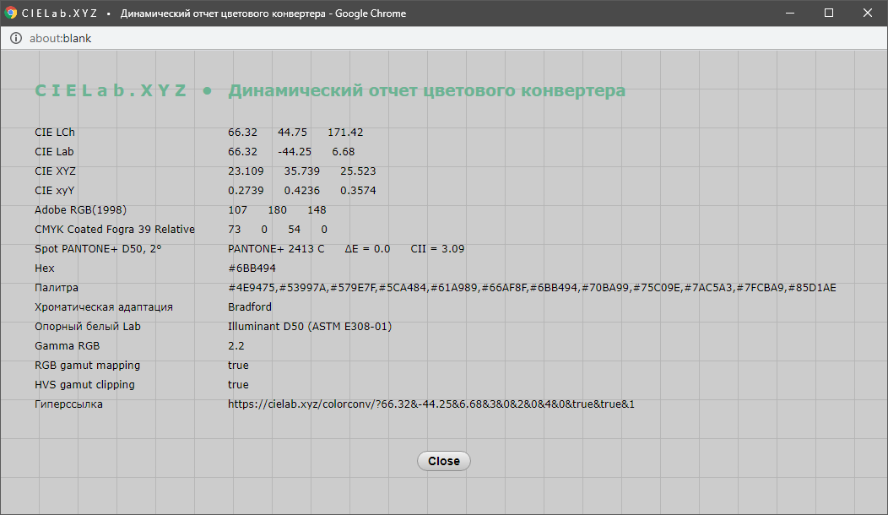Click the Close button below the report
The image size is (888, 515).
click(443, 461)
